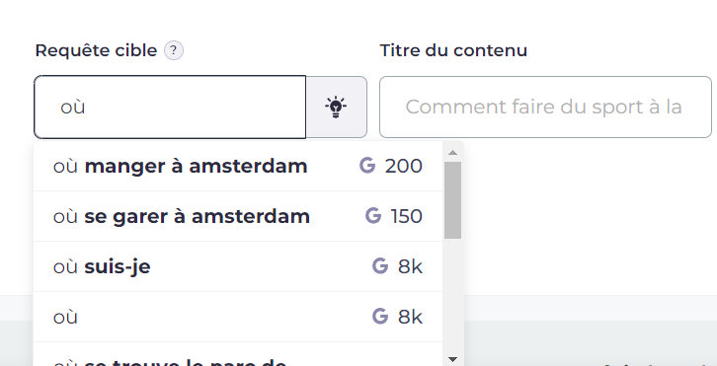Open the Requête cible help question mark
The height and width of the screenshot is (366, 717).
coord(174,50)
